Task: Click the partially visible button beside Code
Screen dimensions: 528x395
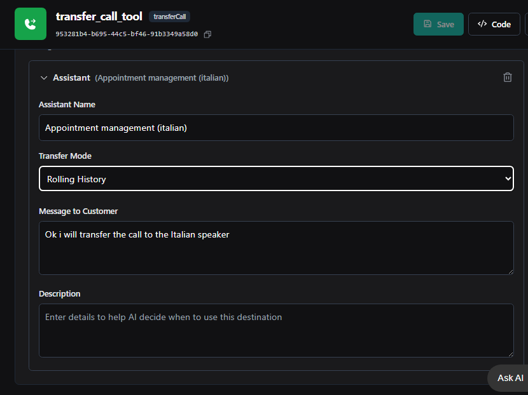Action: (x=526, y=24)
